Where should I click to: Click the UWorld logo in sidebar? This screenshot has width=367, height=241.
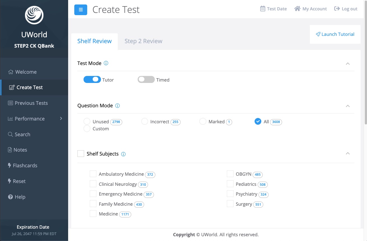click(x=34, y=15)
